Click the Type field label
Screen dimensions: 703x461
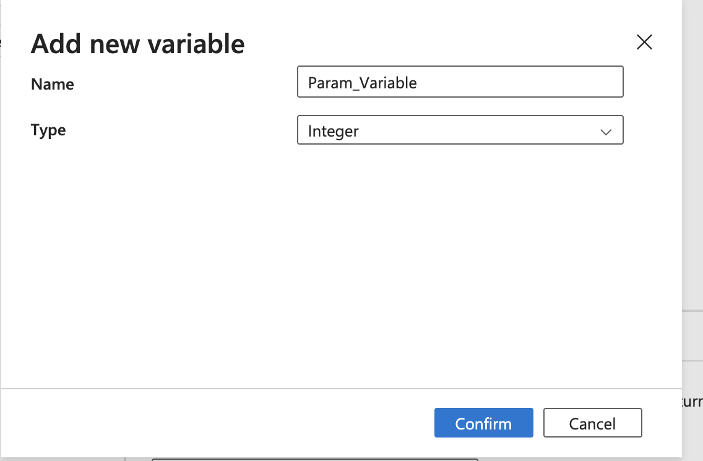click(x=48, y=130)
